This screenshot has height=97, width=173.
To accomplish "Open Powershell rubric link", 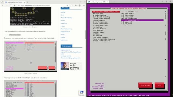I will pyautogui.click(x=64, y=23).
